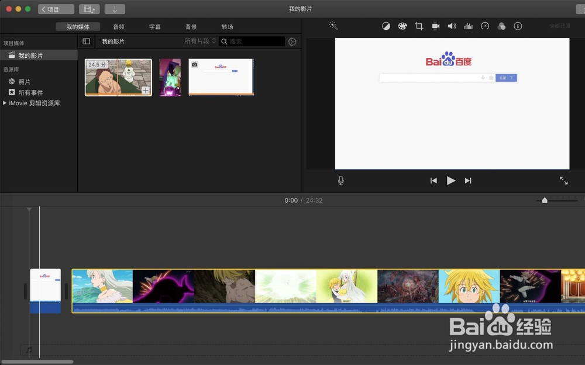Select 我的影片 in project media sidebar
This screenshot has height=365, width=585.
click(x=39, y=55)
